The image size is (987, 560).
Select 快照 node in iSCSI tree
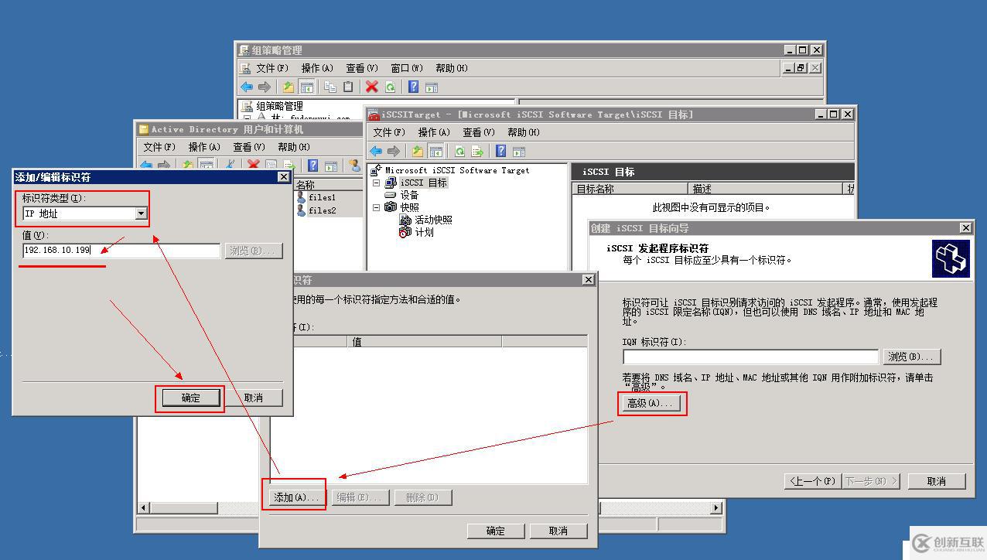[x=409, y=207]
